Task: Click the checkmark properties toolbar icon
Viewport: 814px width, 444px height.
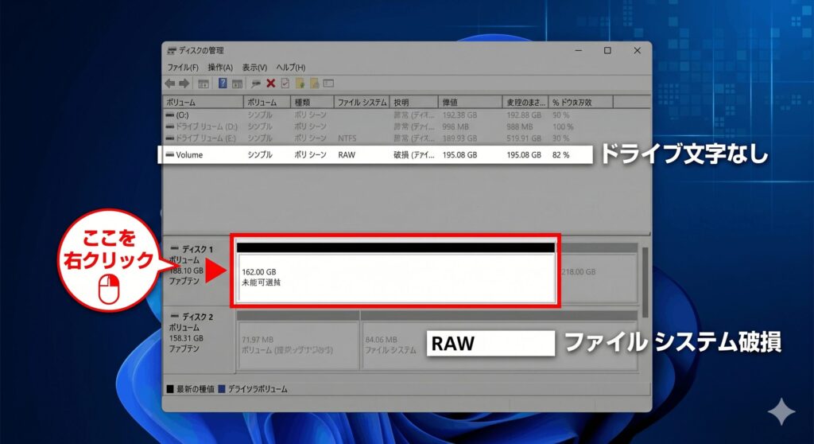Action: (285, 84)
